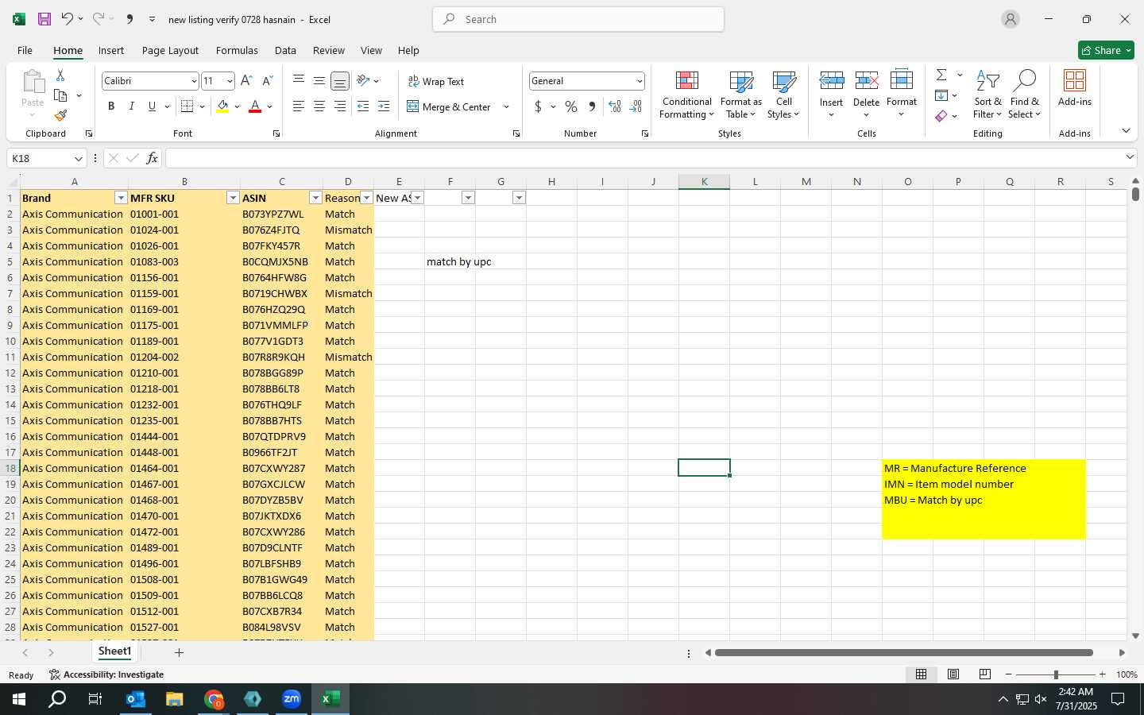
Task: Decrease font size with the smaller A icon
Action: click(x=267, y=81)
